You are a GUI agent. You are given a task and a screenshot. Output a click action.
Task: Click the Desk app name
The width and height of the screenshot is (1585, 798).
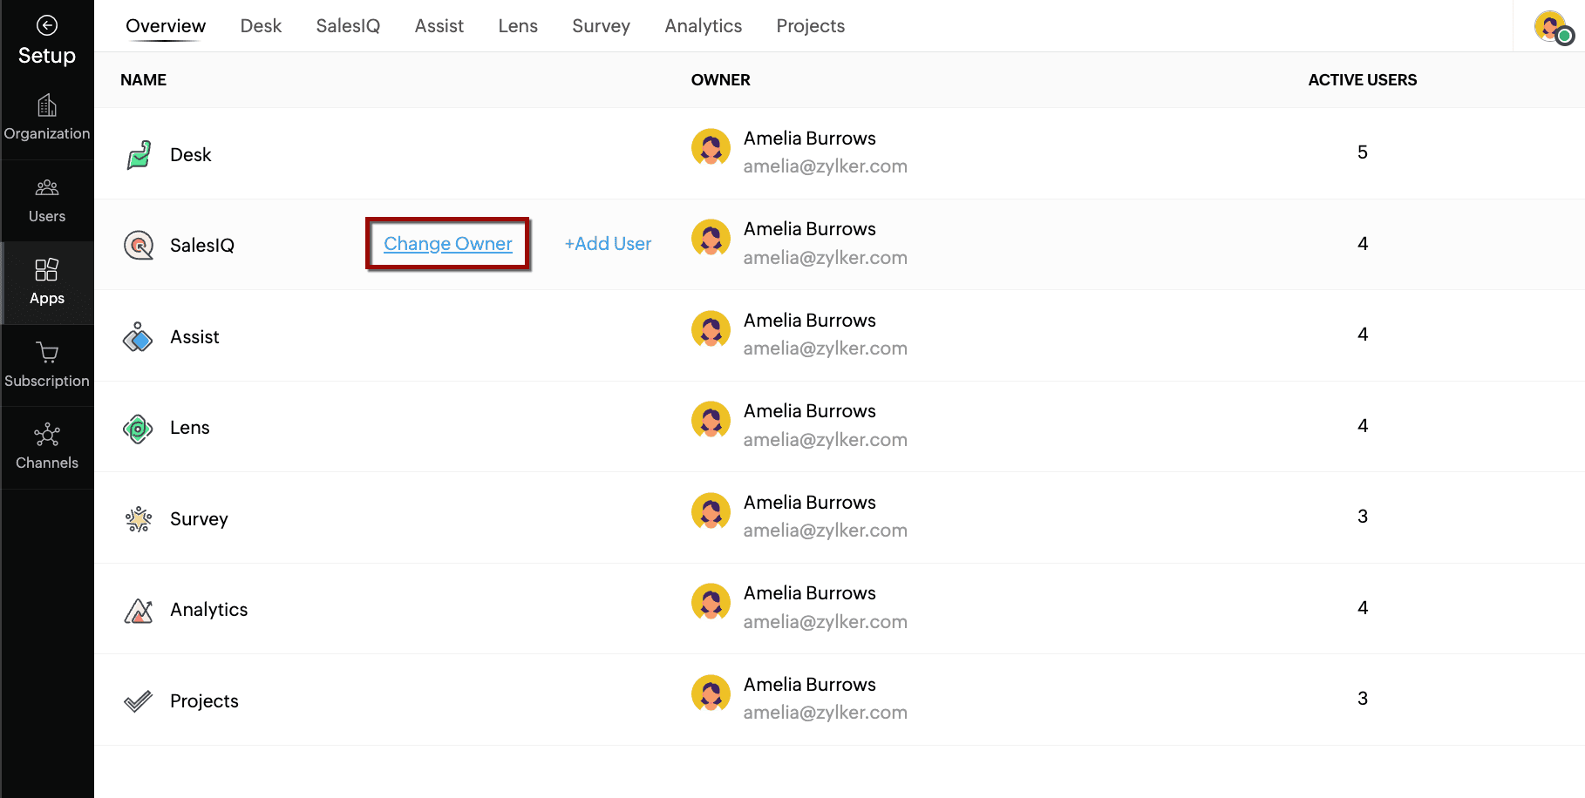click(191, 155)
